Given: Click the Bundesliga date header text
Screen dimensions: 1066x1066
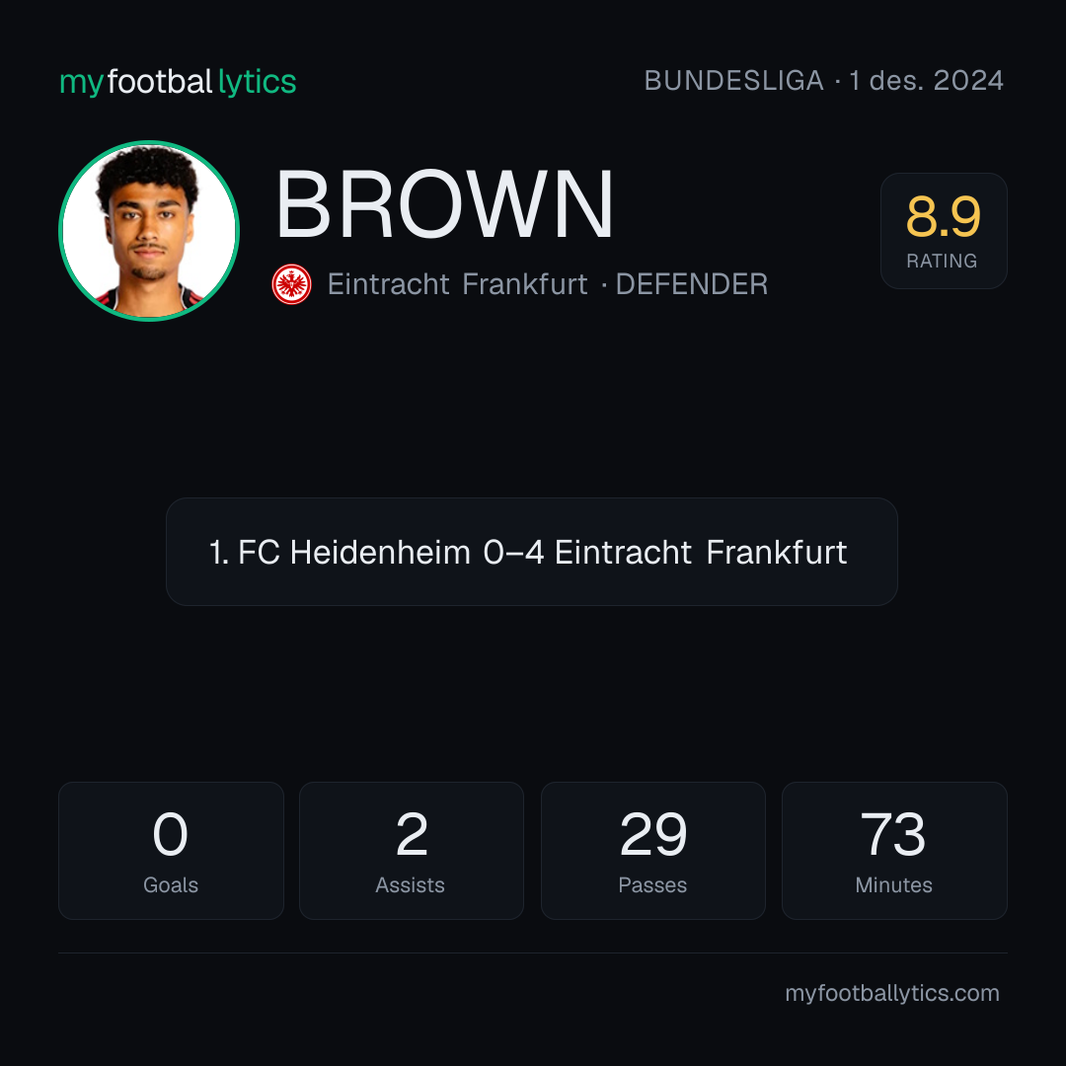Looking at the screenshot, I should point(824,81).
